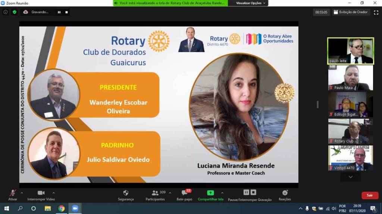This screenshot has height=214, width=382.
Task: Enter full screen mode
Action: click(x=376, y=12)
